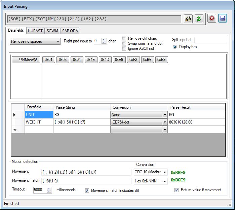The height and width of the screenshot is (210, 235).
Task: Click the 0x4E byte button
Action: pyautogui.click(x=91, y=60)
